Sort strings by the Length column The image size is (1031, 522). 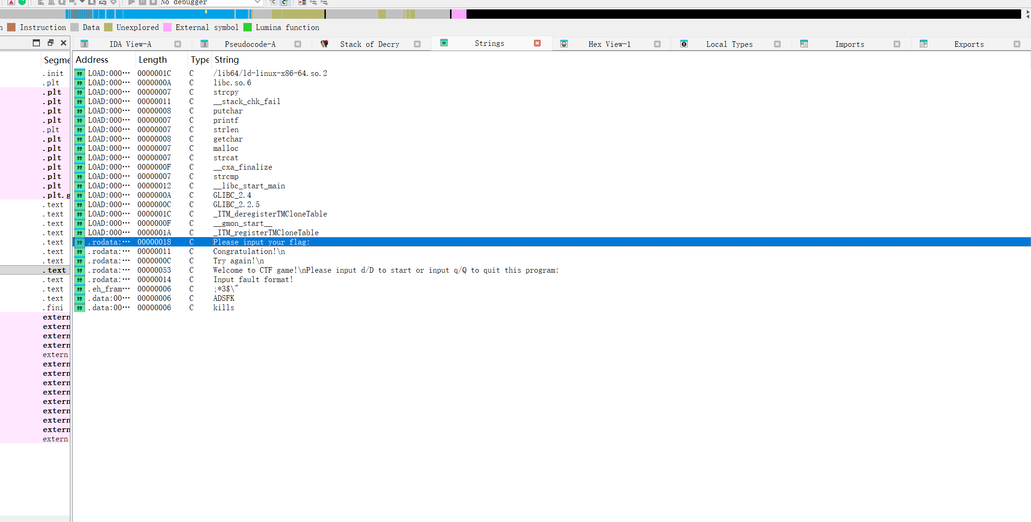[x=153, y=60]
